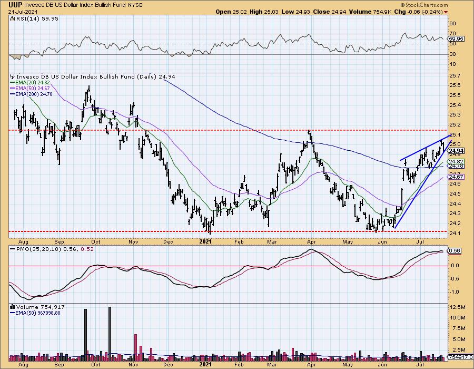Screen dimensions: 474x369
Task: Click the High 25.03 value
Action: click(264, 12)
